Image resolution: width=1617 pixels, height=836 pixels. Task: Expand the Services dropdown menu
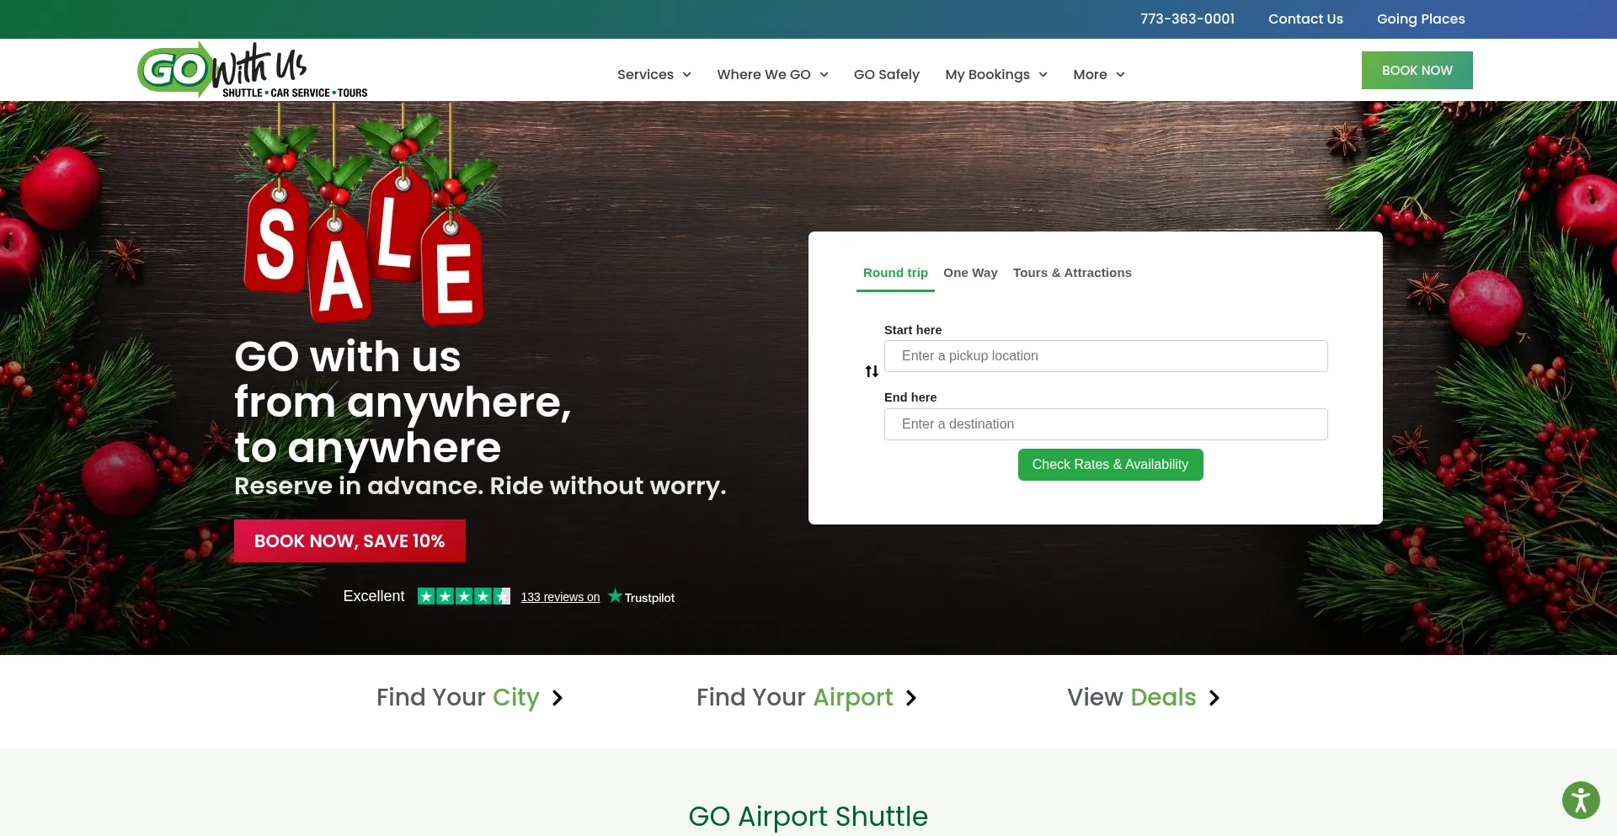[654, 74]
